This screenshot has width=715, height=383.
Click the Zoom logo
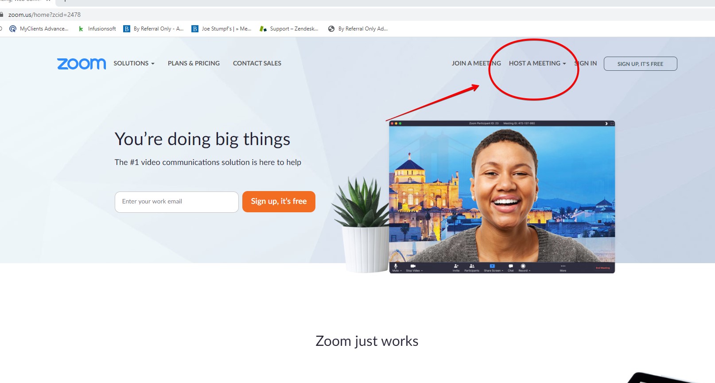click(82, 64)
